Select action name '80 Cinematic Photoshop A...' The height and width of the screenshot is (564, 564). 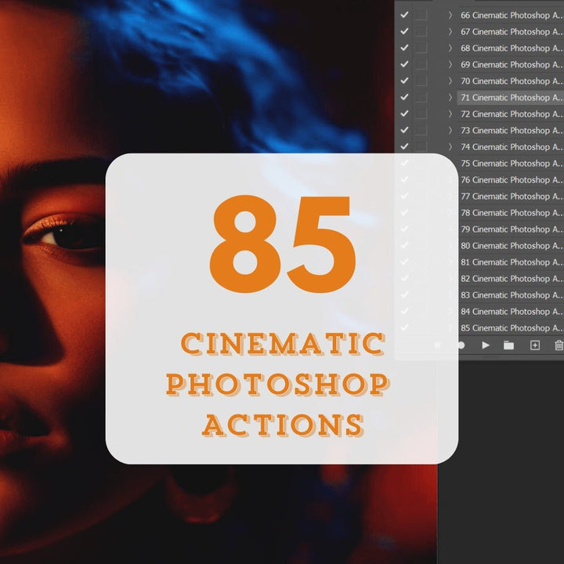pos(512,245)
